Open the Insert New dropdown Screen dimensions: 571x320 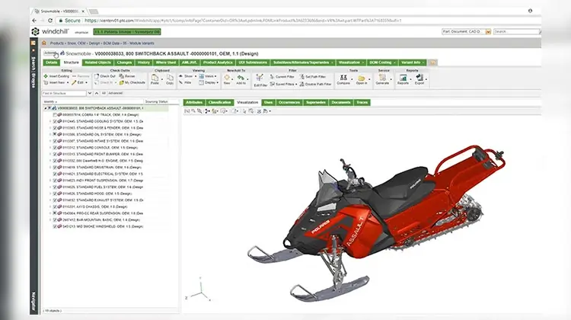coord(68,83)
